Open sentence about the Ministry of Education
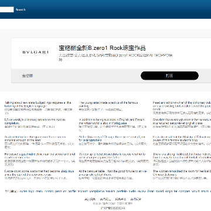 182,138
